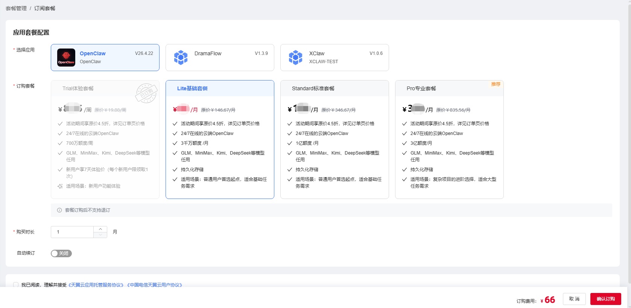
Task: Click the 3亿额度/月 feature line
Action: point(421,143)
